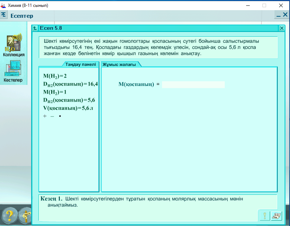Click the exclamation hint button

(265, 216)
